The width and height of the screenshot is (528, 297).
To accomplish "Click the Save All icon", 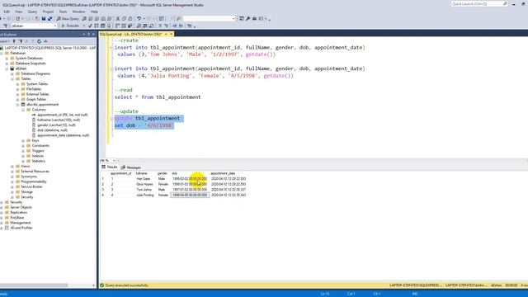I will (49, 18).
